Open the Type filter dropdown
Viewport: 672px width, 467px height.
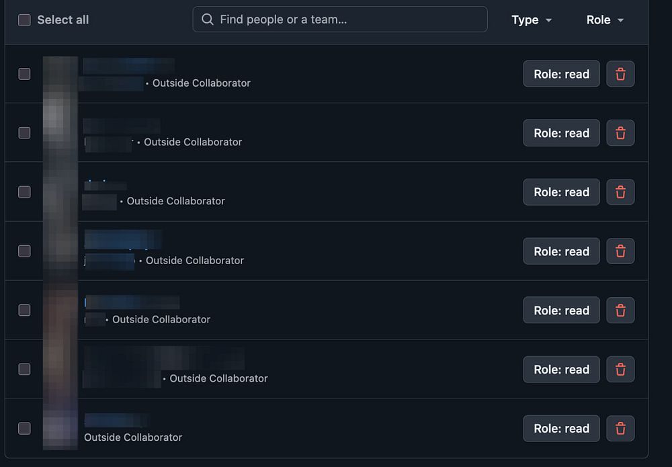coord(532,19)
